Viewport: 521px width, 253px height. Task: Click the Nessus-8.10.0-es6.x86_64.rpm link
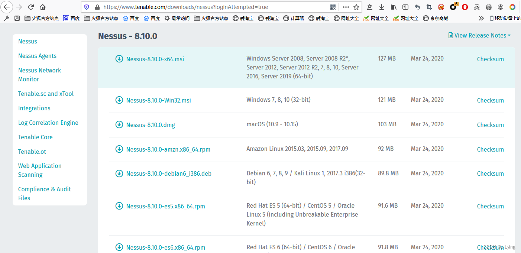(165, 247)
